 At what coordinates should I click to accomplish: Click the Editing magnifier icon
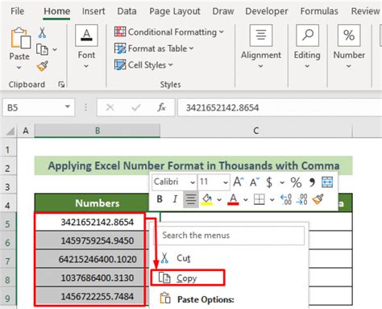[x=307, y=35]
